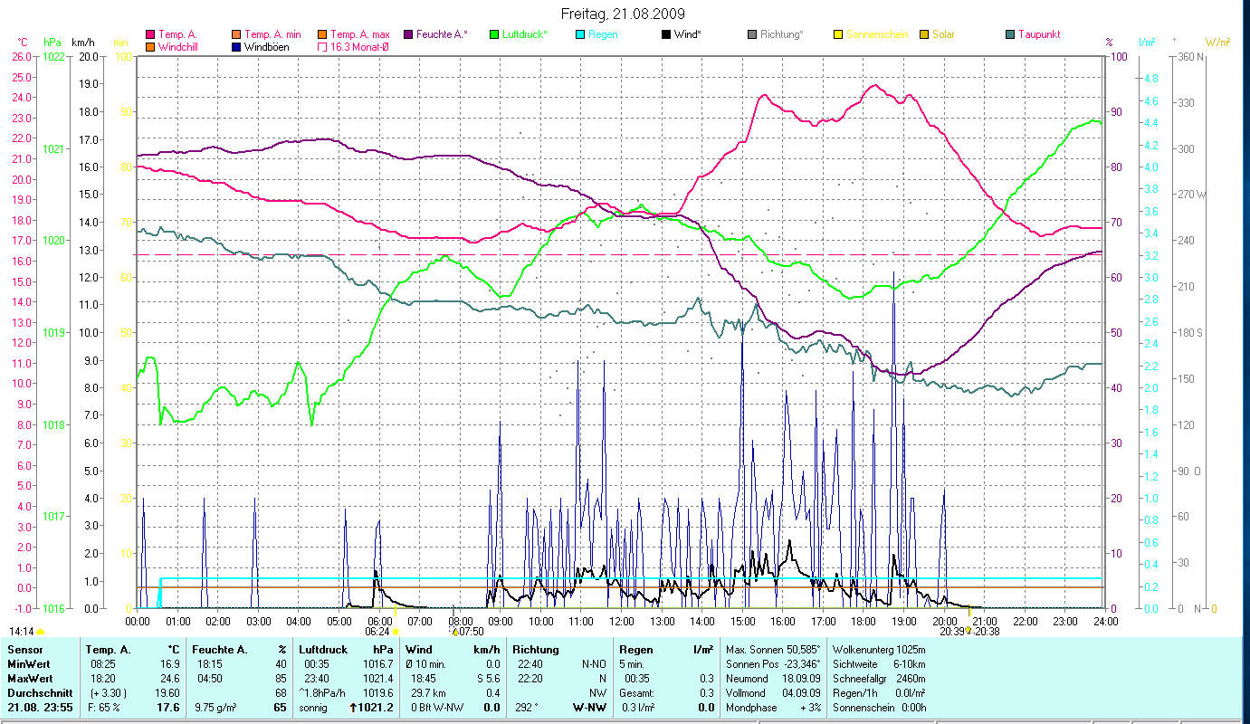Click the black Wind legend square
The image size is (1250, 724).
(x=666, y=34)
